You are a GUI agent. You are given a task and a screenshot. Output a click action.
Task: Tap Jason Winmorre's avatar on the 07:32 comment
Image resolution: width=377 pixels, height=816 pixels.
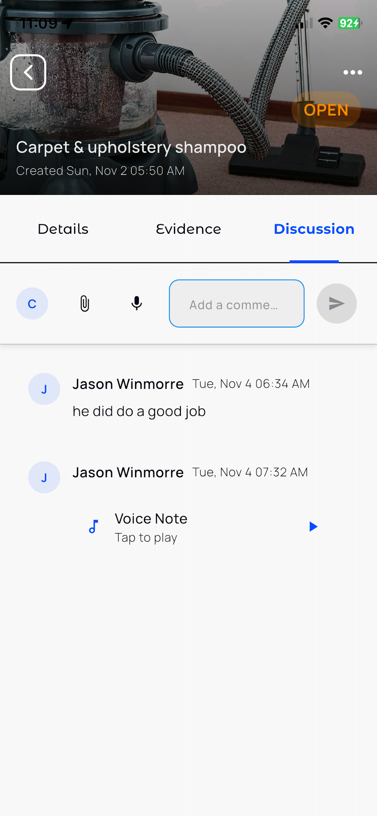pos(44,478)
